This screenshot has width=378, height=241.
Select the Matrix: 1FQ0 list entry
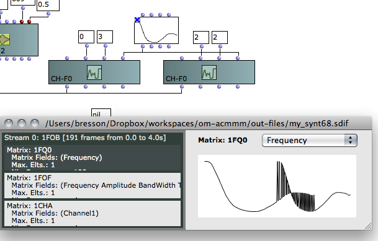click(92, 157)
